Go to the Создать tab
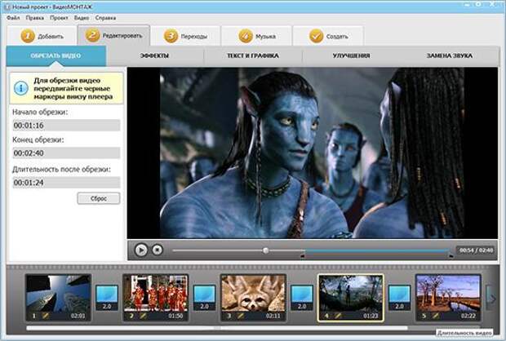The height and width of the screenshot is (341, 506). (329, 36)
